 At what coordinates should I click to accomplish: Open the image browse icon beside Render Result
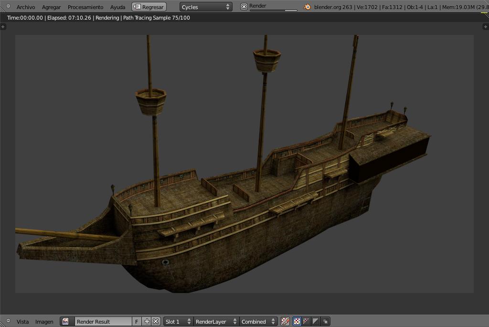click(x=66, y=322)
